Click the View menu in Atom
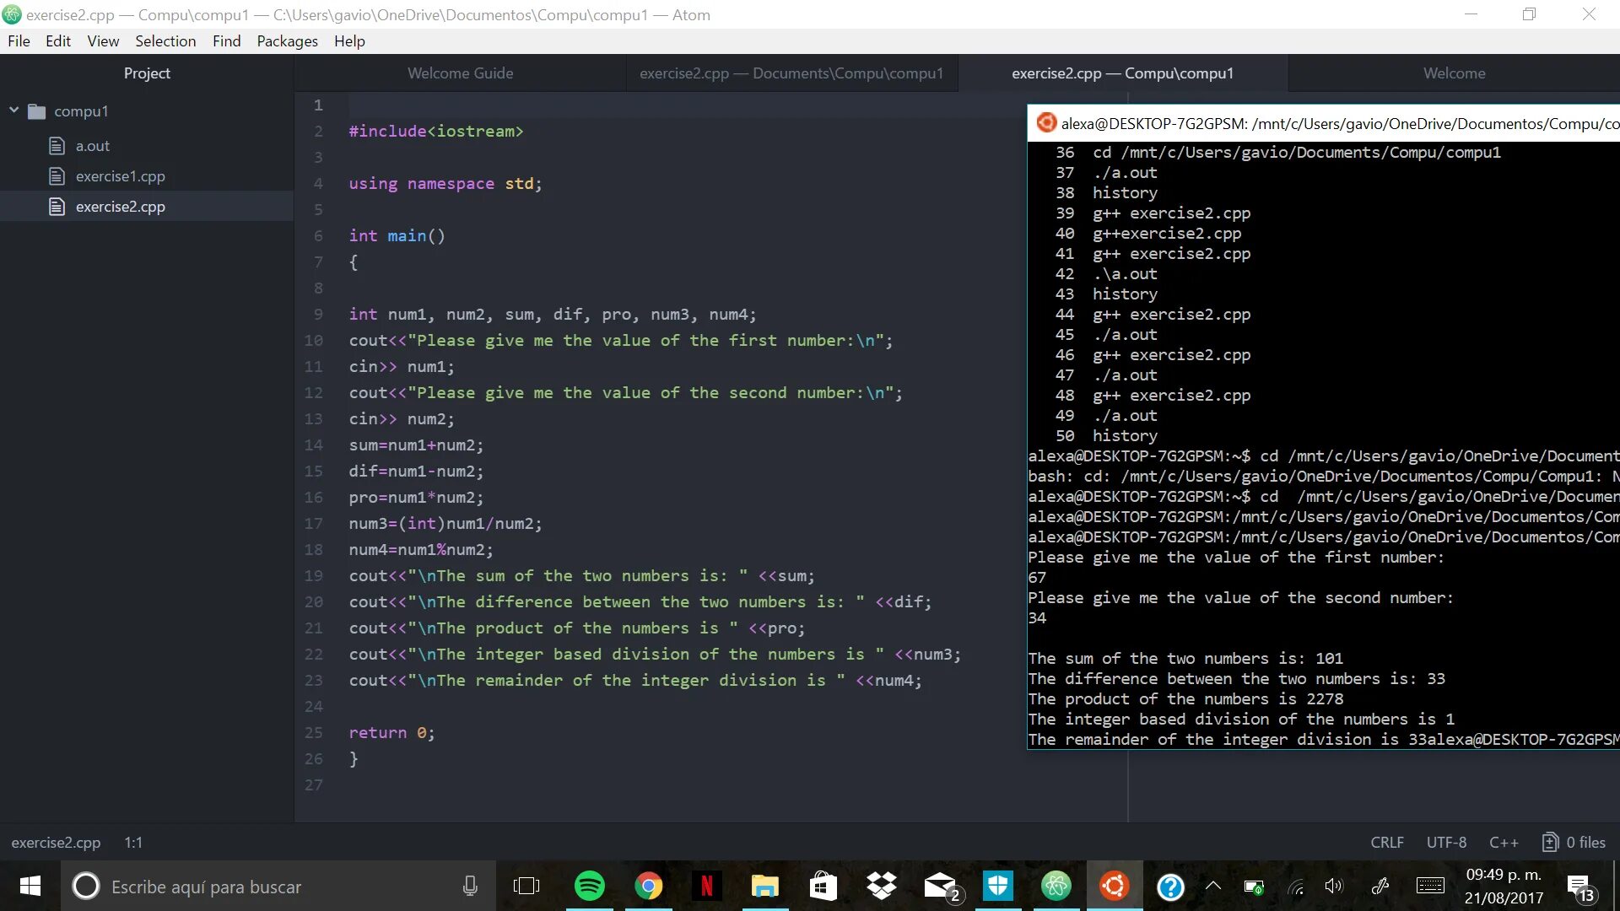Viewport: 1620px width, 911px height. click(102, 41)
